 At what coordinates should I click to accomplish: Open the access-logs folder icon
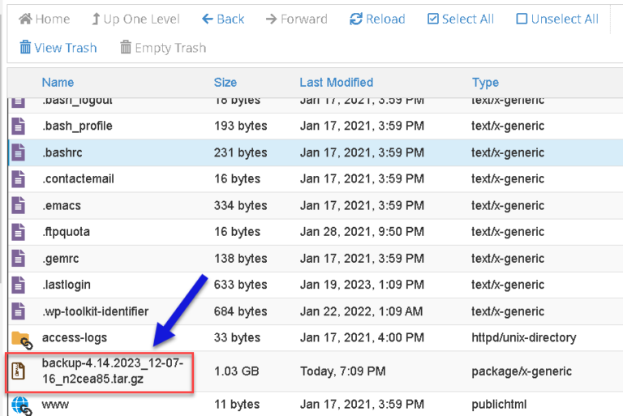[x=22, y=340]
